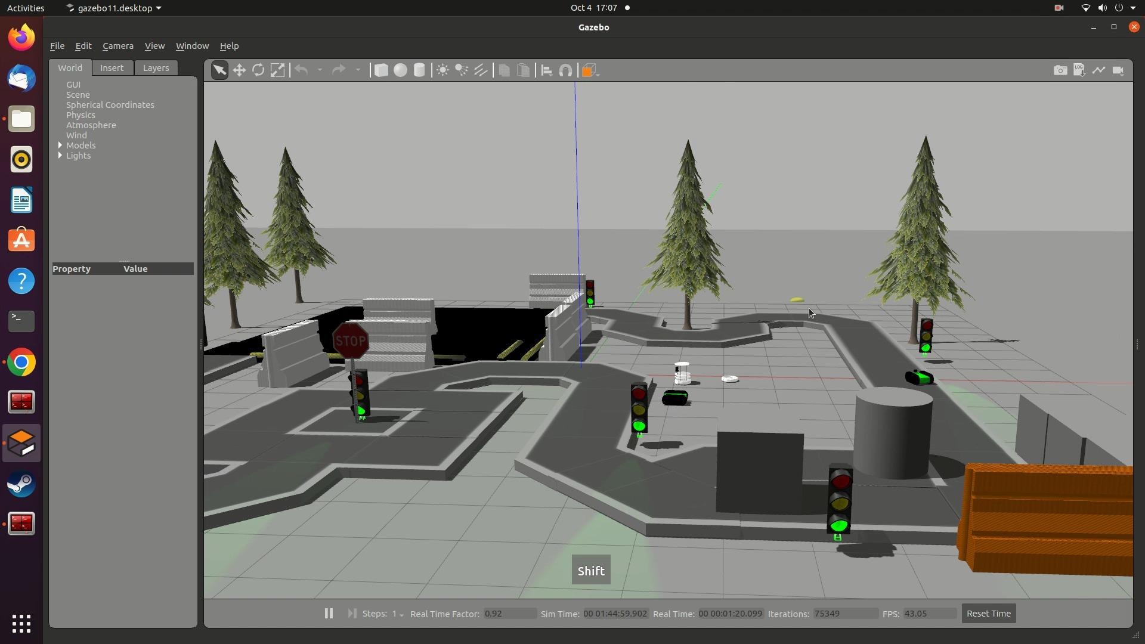Open the Window menu
Viewport: 1145px width, 644px height.
click(192, 46)
